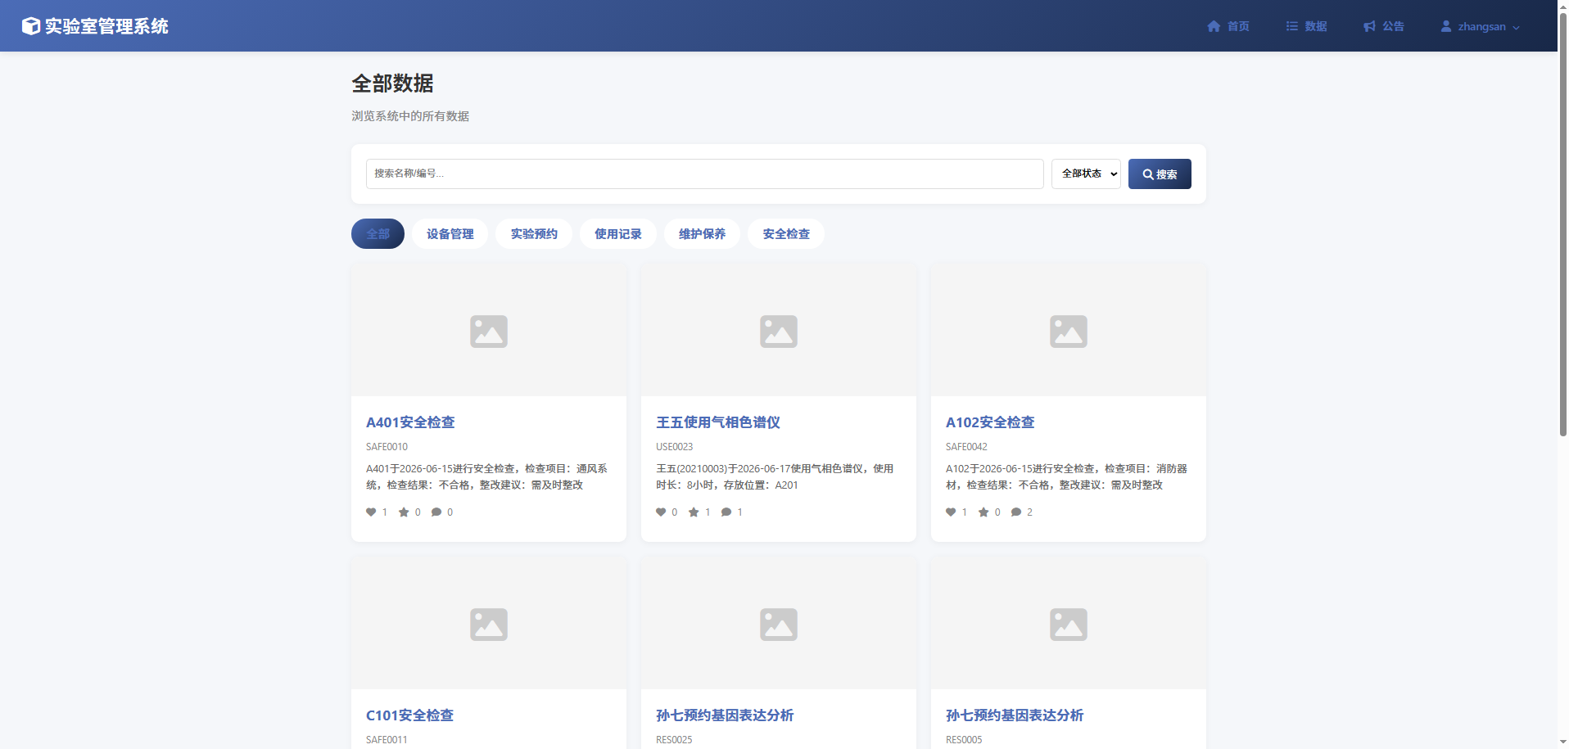This screenshot has width=1569, height=749.
Task: Open the 全部状态 status dropdown
Action: point(1086,174)
